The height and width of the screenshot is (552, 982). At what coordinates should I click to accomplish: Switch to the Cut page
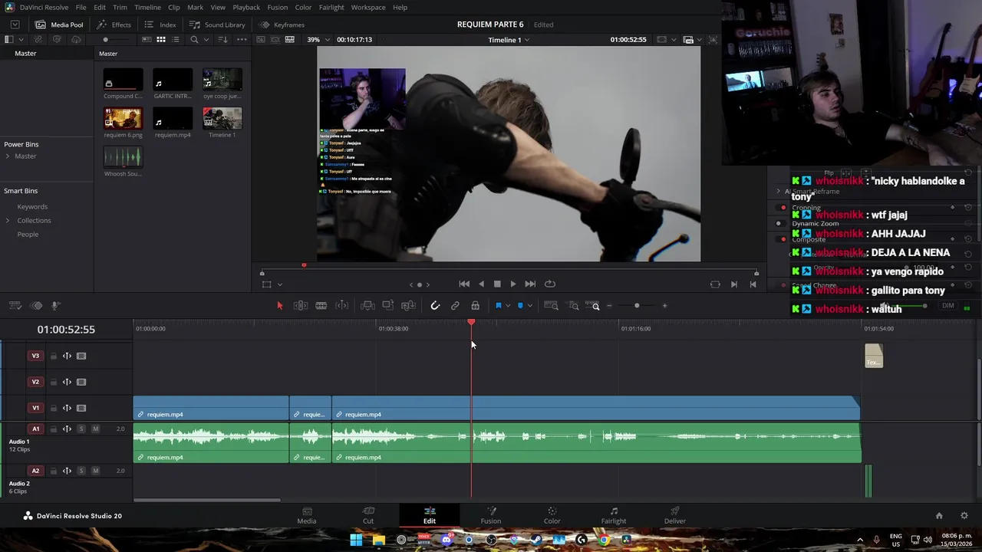tap(368, 515)
